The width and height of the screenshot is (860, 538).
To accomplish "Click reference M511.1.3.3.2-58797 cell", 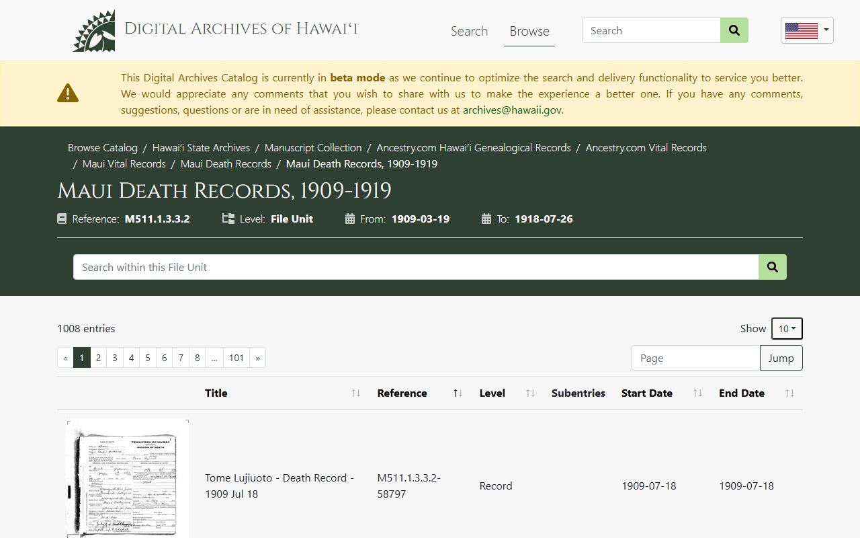I will point(409,486).
